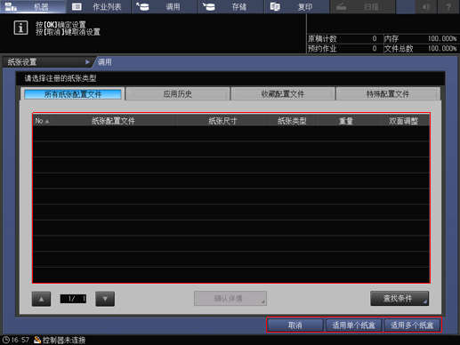
Task: Click the 调用 breadcrumb label
Action: (x=105, y=62)
